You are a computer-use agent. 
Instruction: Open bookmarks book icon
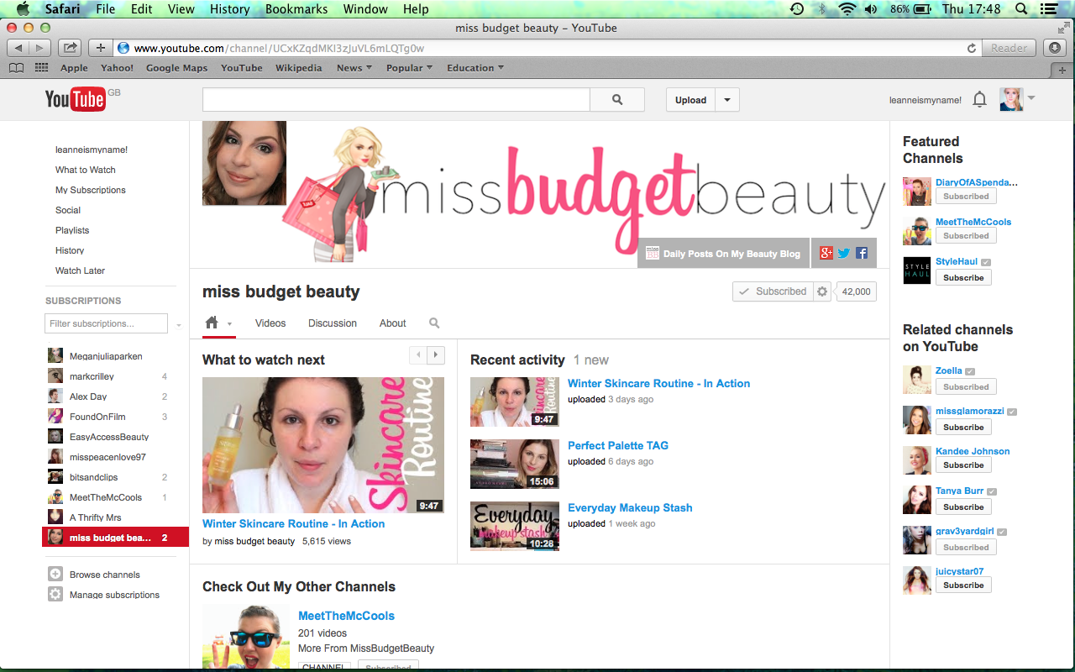tap(16, 68)
